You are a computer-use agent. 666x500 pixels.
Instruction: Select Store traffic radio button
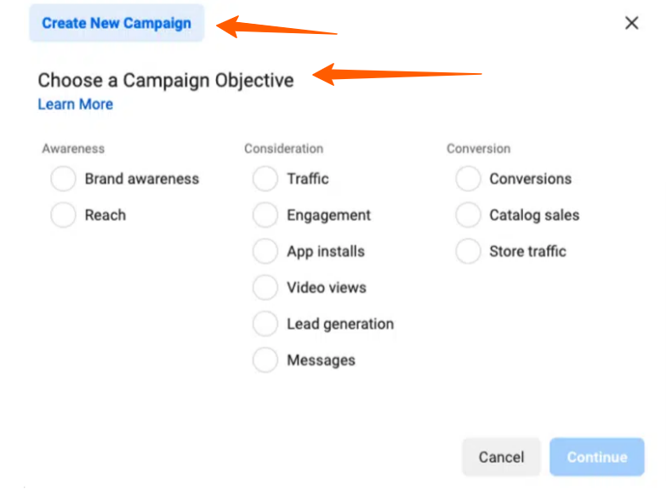468,252
